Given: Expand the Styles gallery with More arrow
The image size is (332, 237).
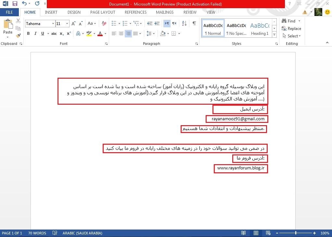Looking at the screenshot, I should [x=275, y=35].
